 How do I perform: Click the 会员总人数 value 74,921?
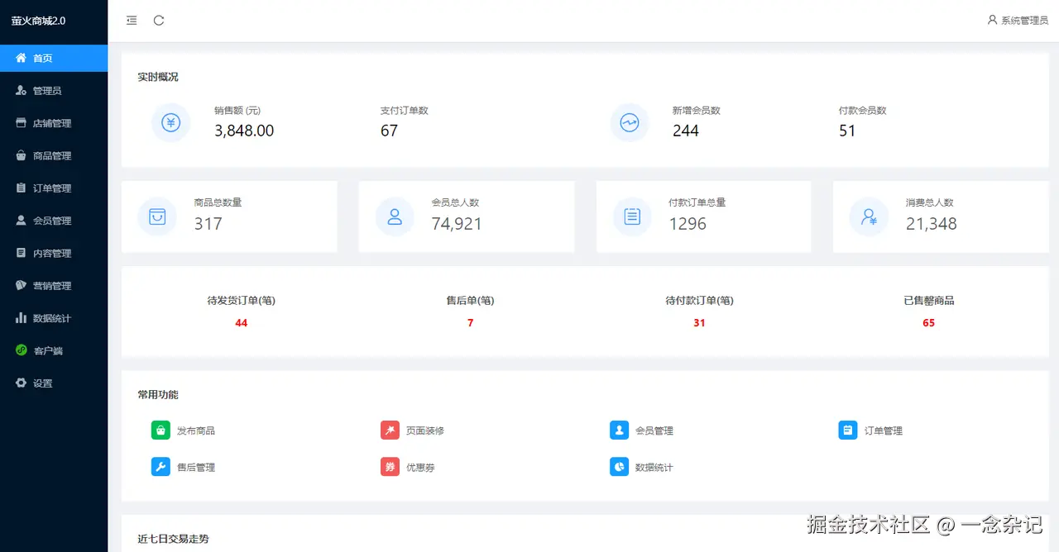457,224
